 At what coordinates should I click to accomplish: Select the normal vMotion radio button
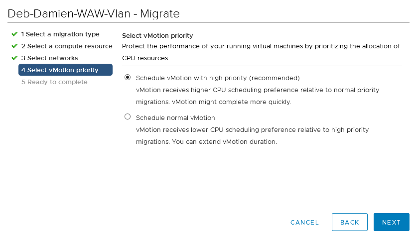coord(128,117)
